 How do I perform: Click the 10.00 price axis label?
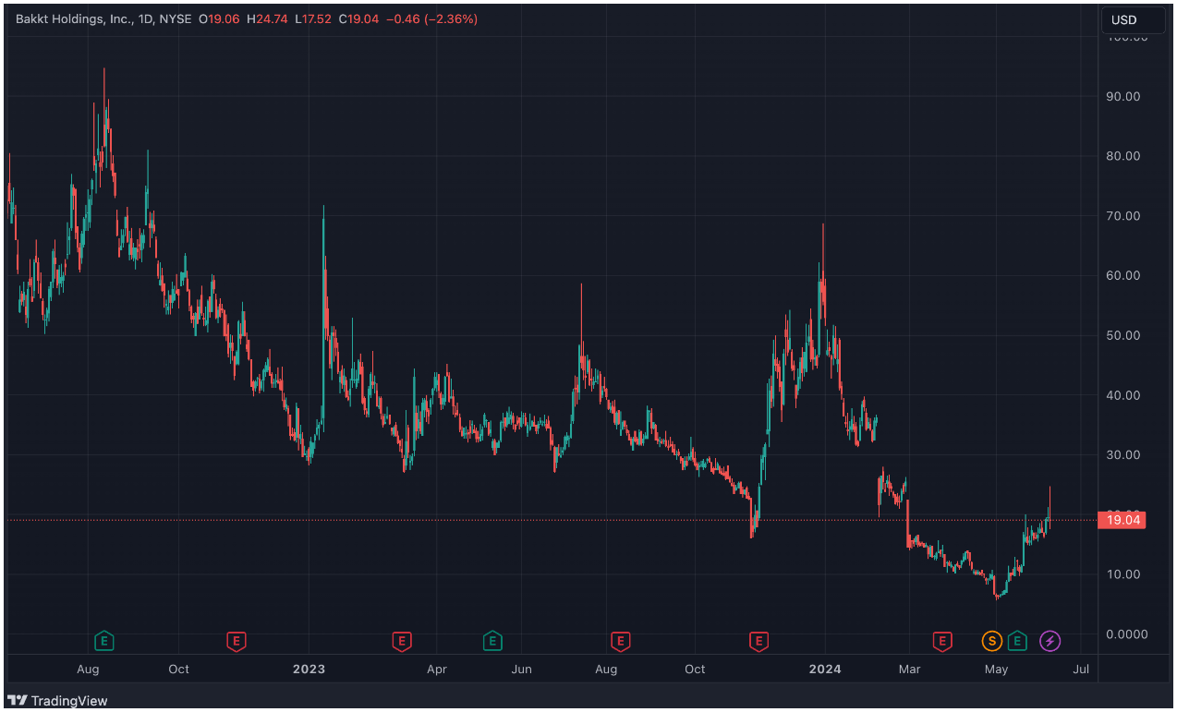[1124, 574]
